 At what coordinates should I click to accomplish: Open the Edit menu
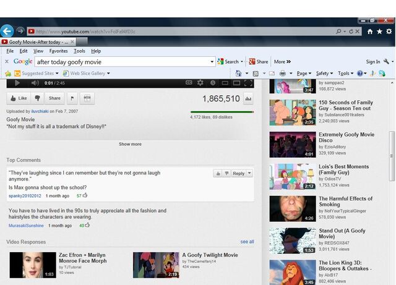tap(24, 51)
